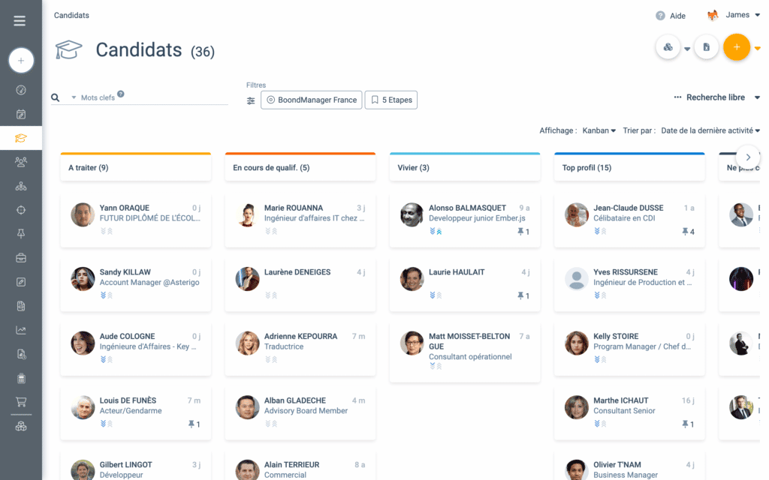Click the orange plus add candidate button
Image resolution: width=769 pixels, height=480 pixels.
736,47
